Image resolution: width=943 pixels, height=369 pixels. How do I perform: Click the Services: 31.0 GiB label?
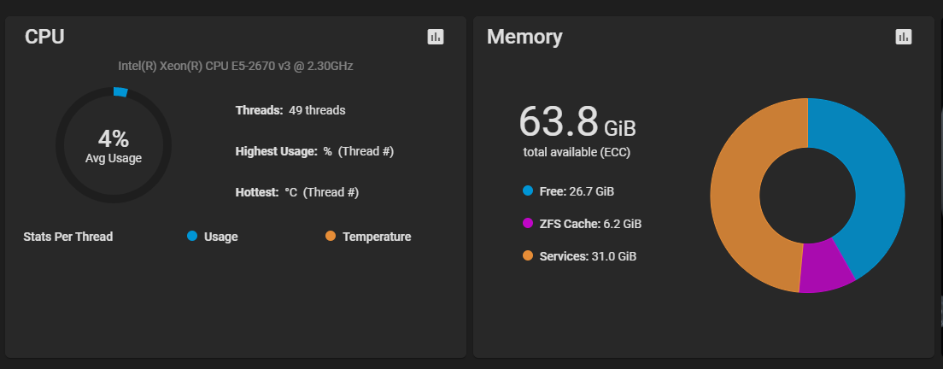point(588,256)
